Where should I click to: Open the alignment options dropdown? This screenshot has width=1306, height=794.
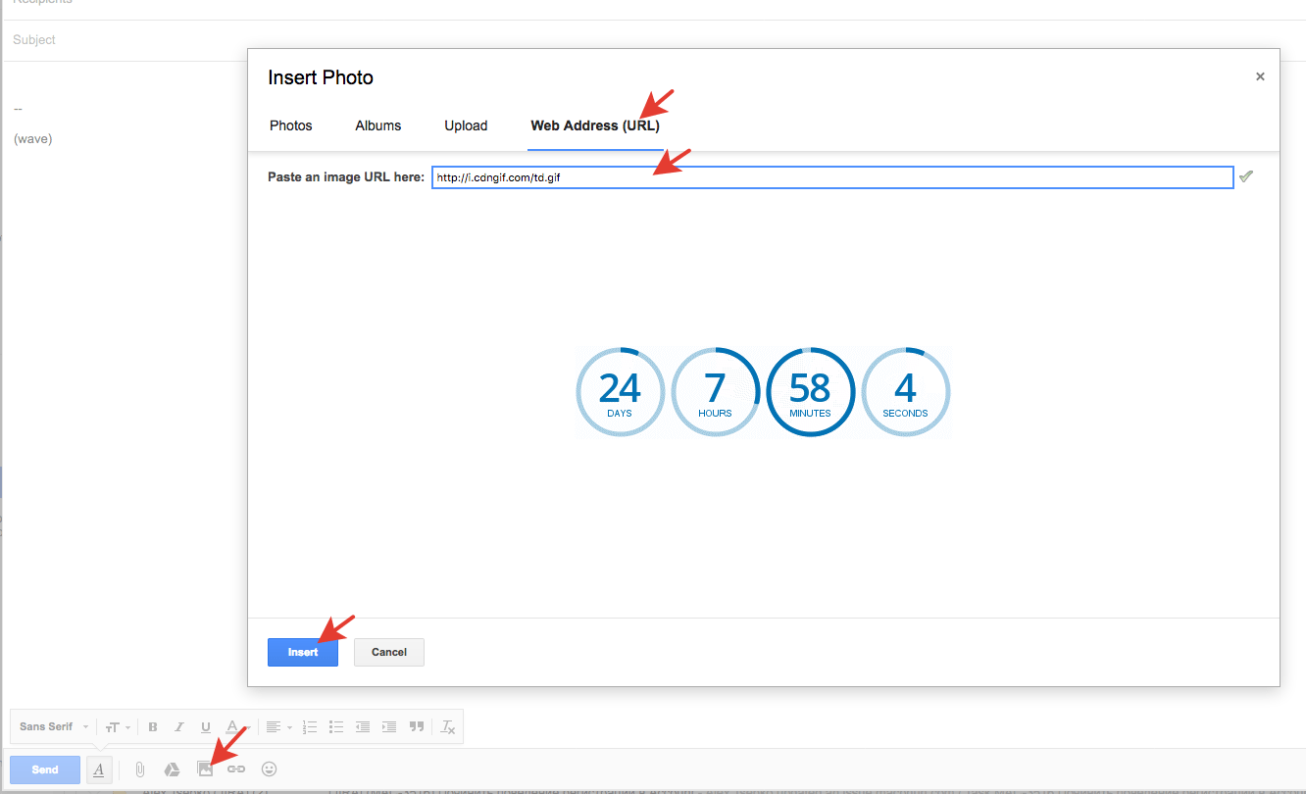pyautogui.click(x=278, y=726)
